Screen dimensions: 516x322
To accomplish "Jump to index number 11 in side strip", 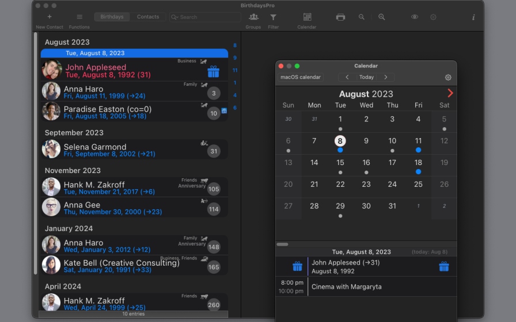I will (x=234, y=70).
